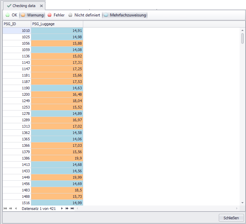This screenshot has width=246, height=224.
Task: Select luggage value 15,56
Action: (x=57, y=152)
